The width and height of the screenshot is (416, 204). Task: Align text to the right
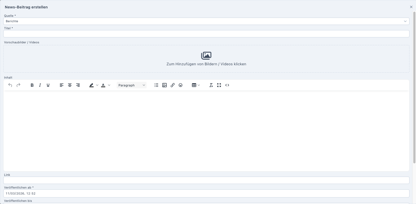tap(78, 85)
